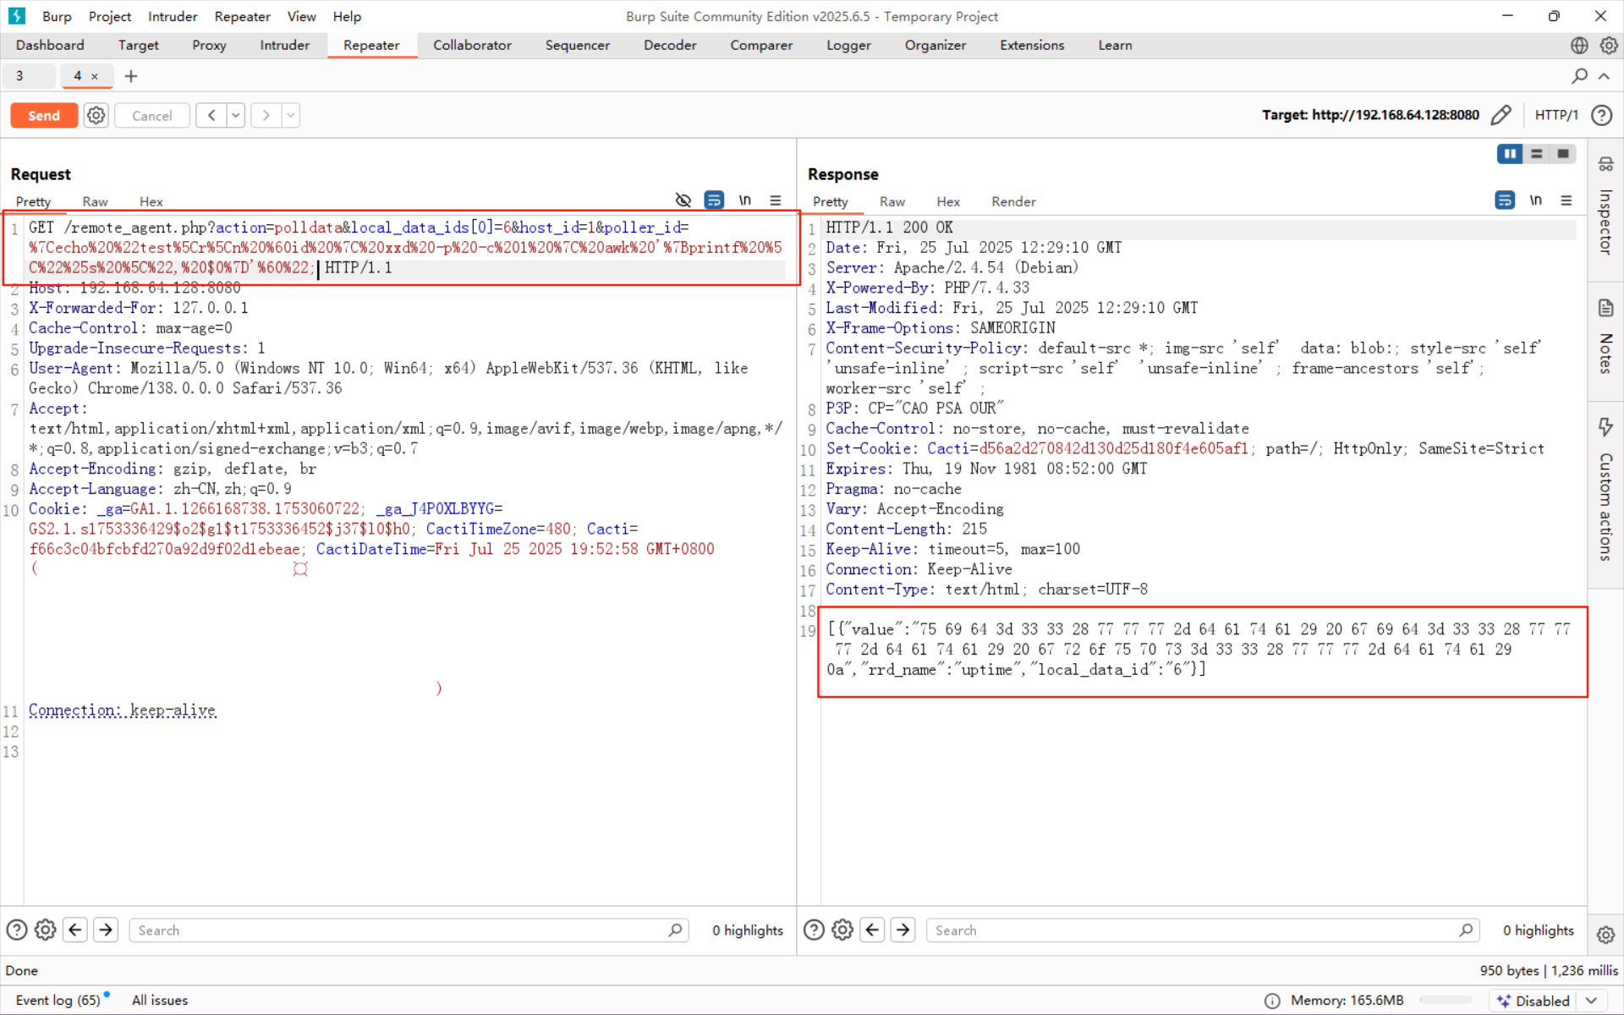Open the Intruder menu in menu bar
The image size is (1624, 1015).
(x=173, y=16)
